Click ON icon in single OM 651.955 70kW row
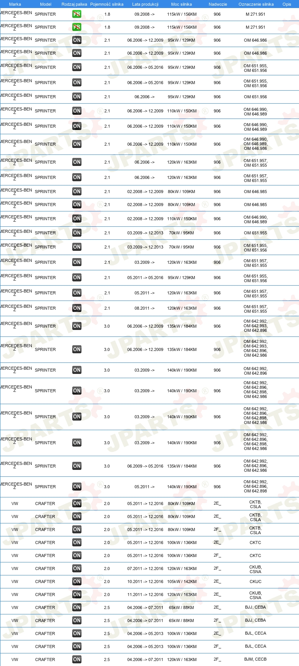Screen dimensions: 299x666 point(77,233)
